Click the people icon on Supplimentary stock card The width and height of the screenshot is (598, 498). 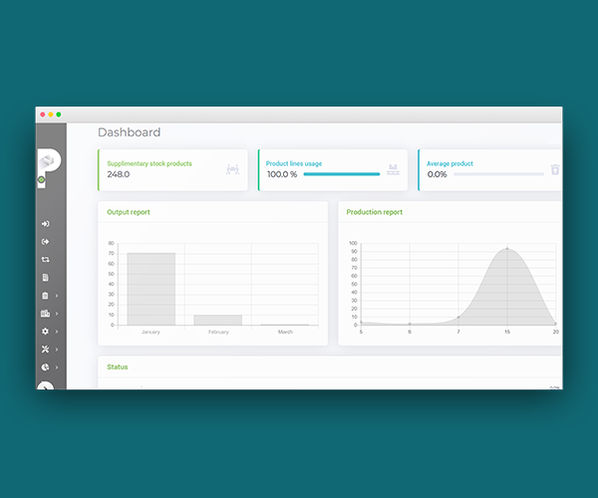(232, 169)
